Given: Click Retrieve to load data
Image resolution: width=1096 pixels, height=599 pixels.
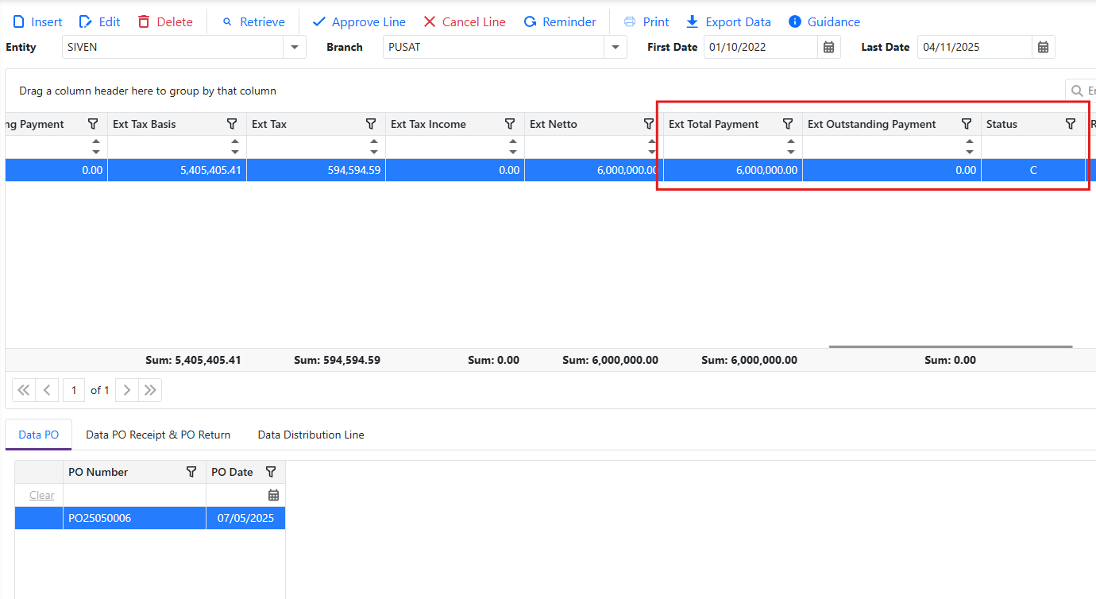Looking at the screenshot, I should pyautogui.click(x=253, y=22).
